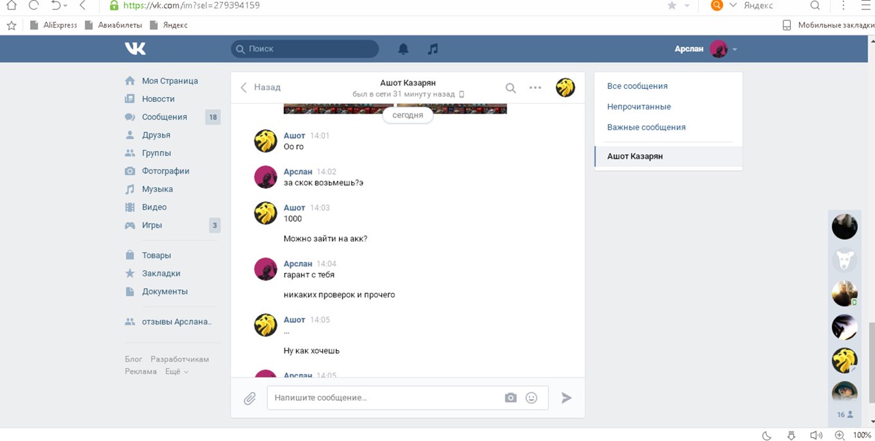Viewport: 875px width, 441px height.
Task: Expand the Арслан profile dropdown arrow
Action: pos(735,49)
